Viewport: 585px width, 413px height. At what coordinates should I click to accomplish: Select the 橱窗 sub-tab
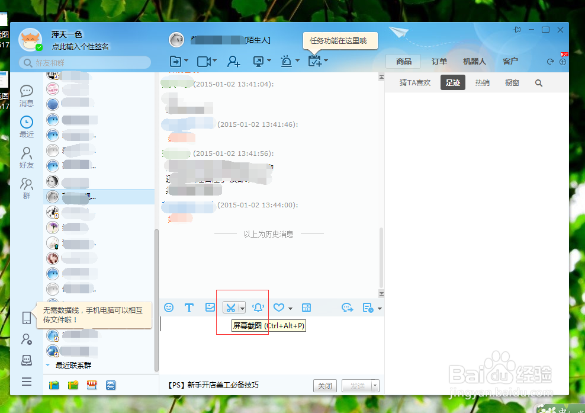(512, 82)
